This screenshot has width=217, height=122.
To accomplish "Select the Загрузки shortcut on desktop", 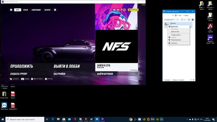I will point(210,5).
